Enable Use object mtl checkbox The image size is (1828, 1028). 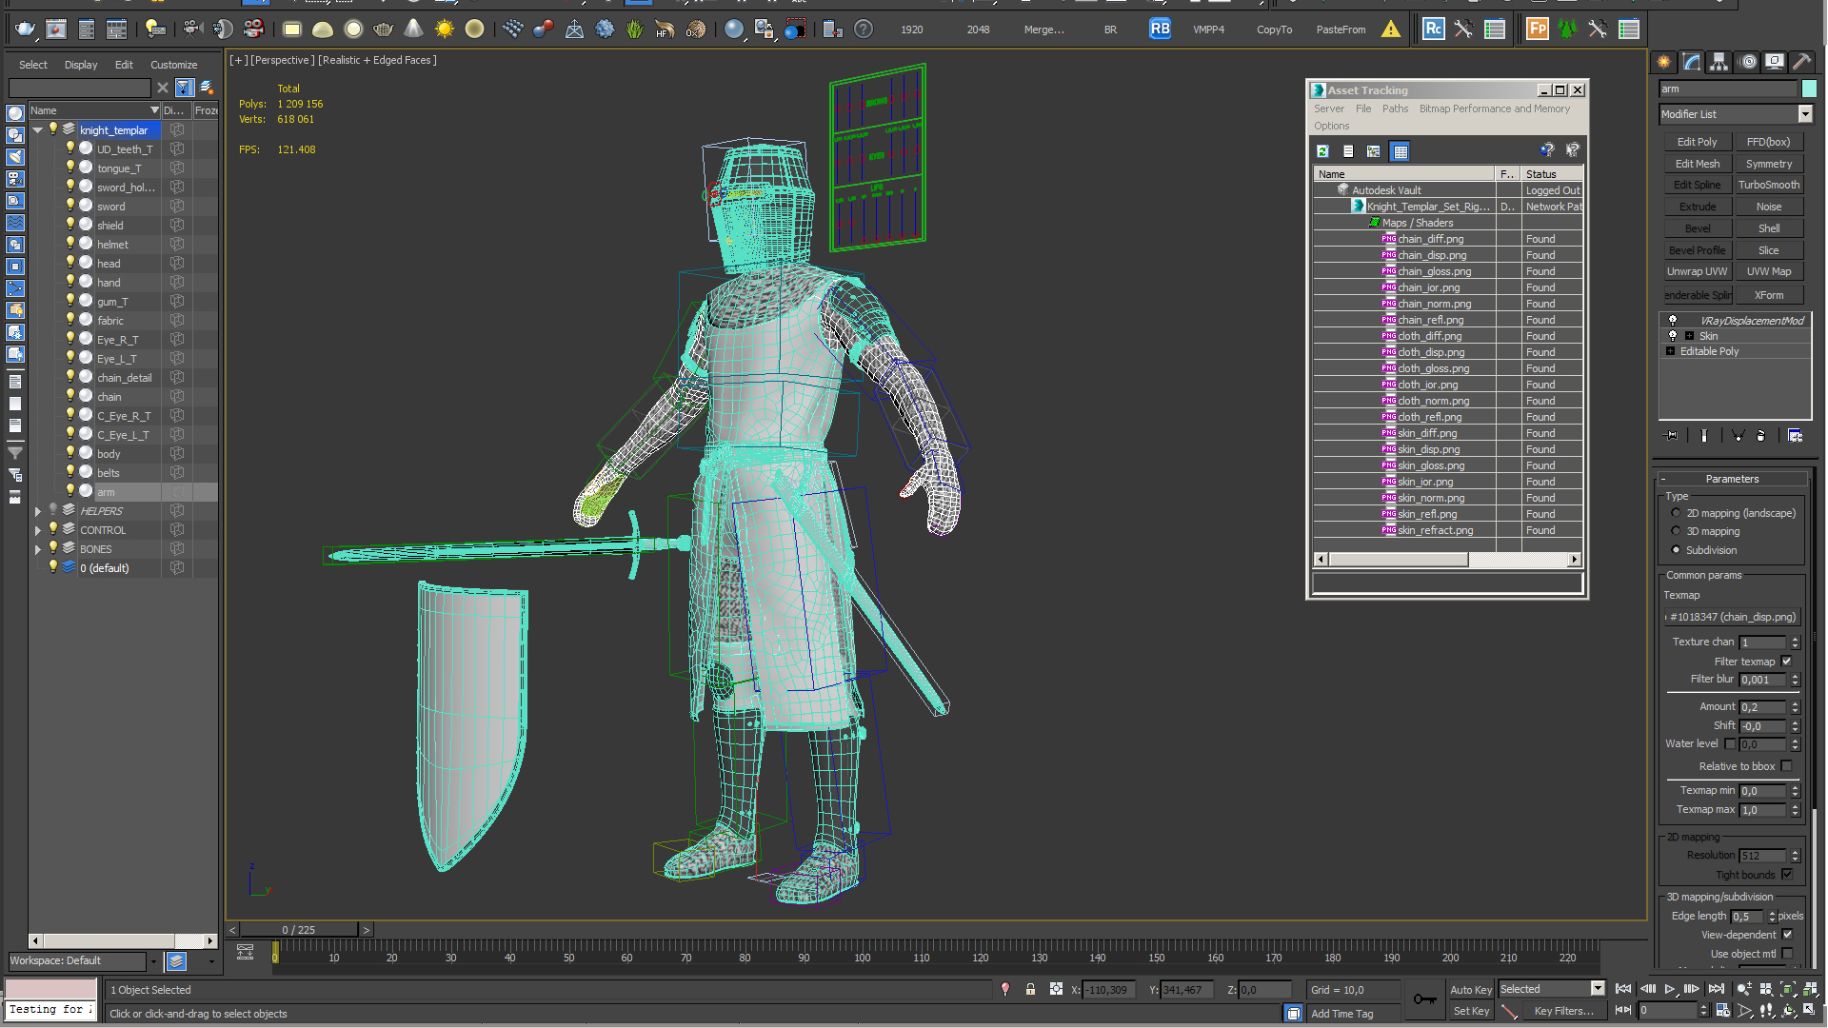[1787, 954]
